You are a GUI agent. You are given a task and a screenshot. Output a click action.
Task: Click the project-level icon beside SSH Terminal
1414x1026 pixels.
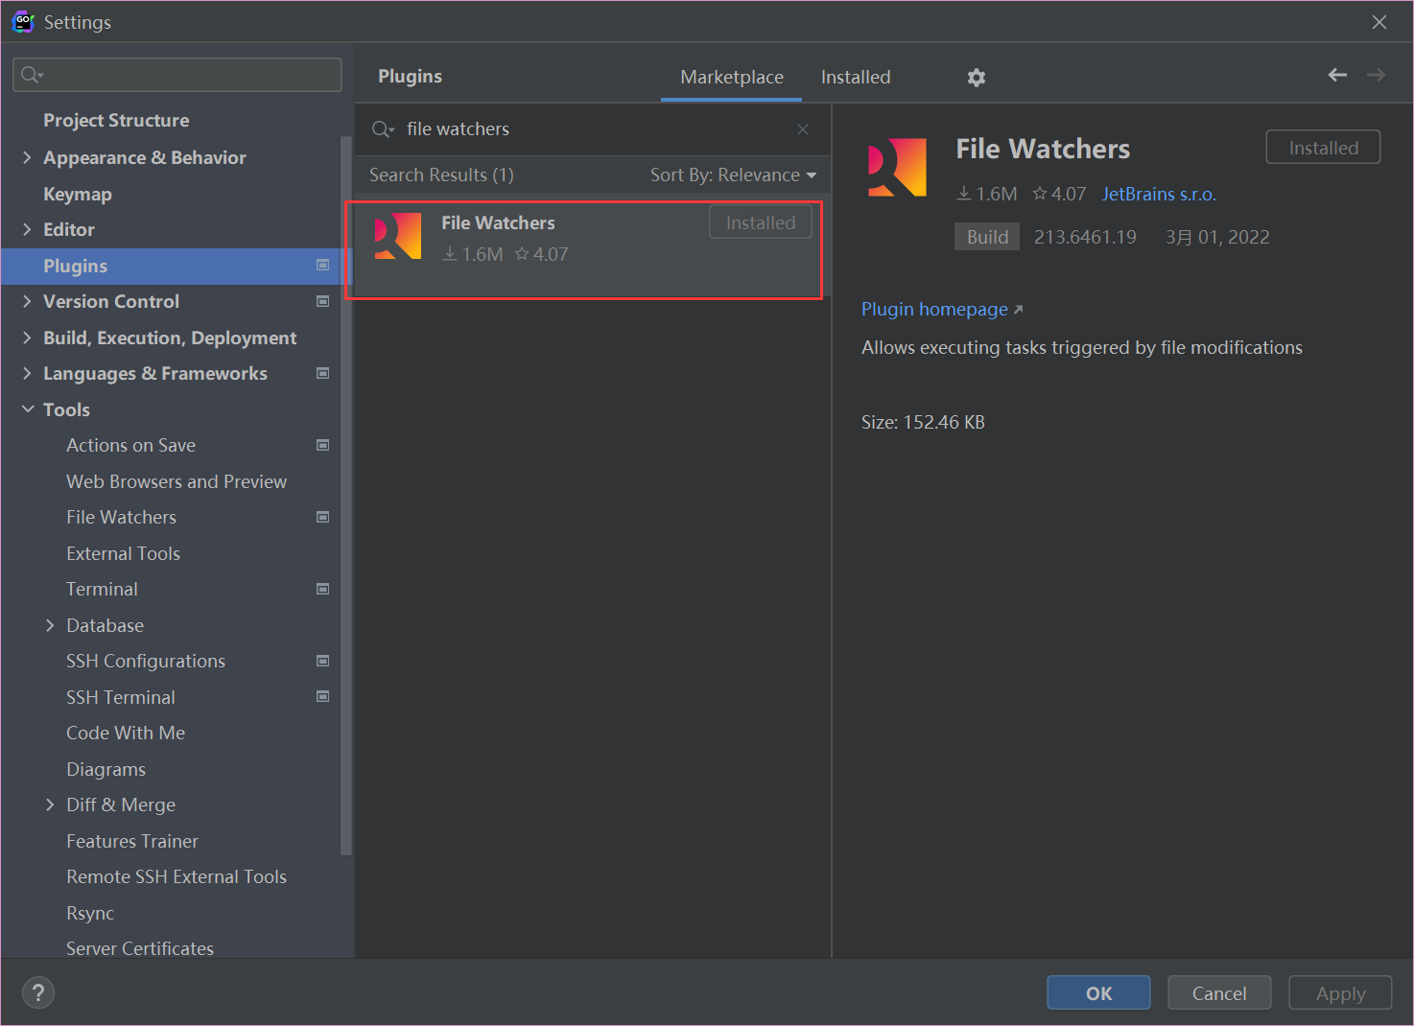[x=323, y=697]
